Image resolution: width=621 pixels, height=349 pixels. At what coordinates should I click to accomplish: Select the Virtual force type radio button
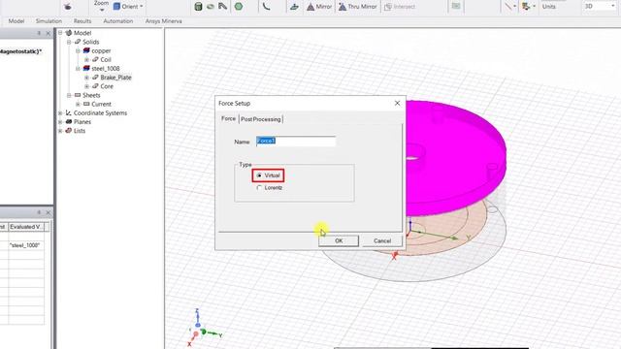click(x=259, y=175)
